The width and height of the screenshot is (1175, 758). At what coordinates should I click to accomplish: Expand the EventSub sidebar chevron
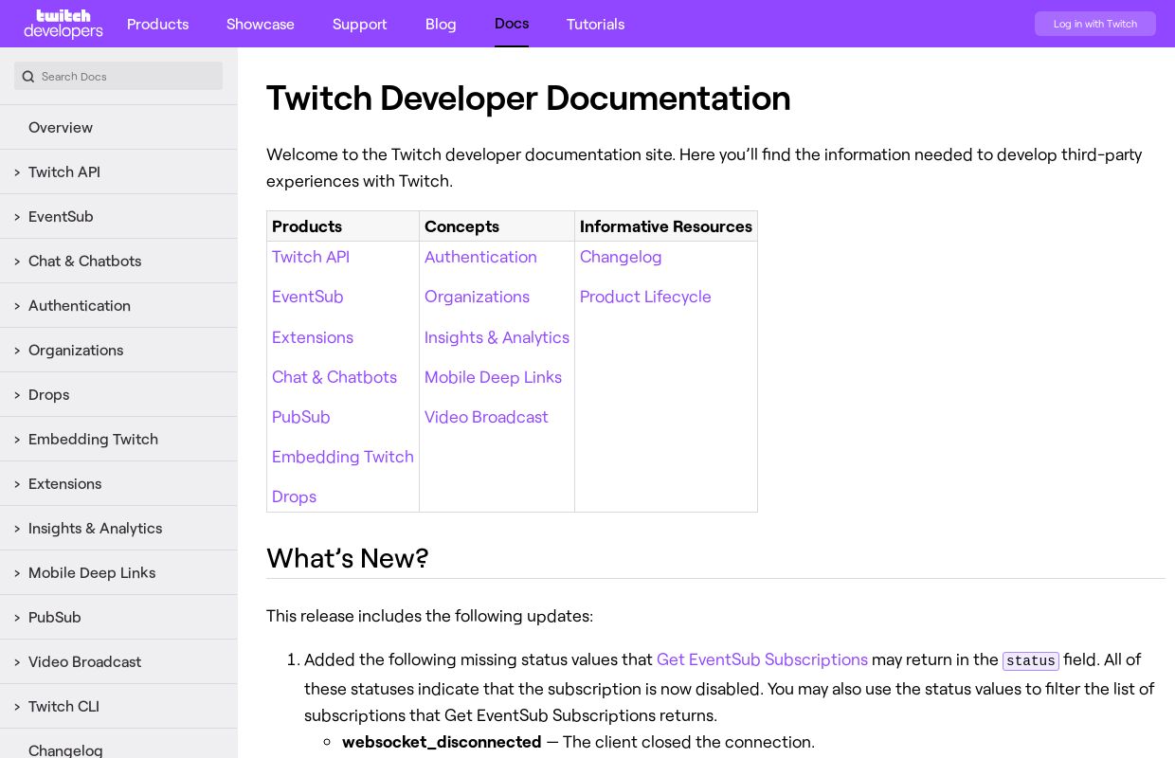17,217
